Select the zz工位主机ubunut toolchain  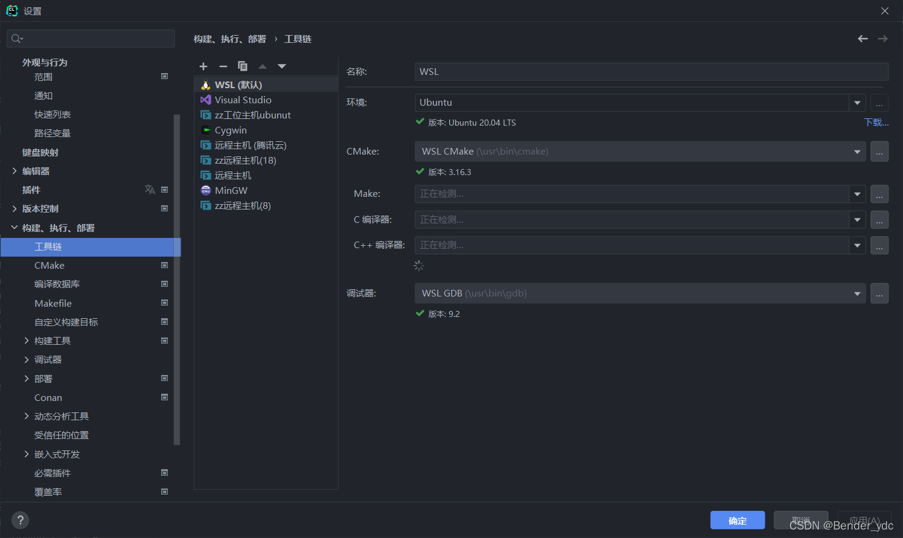266,115
